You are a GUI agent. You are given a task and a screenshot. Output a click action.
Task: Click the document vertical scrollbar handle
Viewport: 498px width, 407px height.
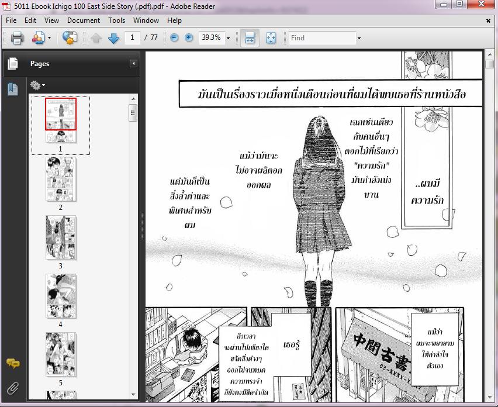coord(490,63)
